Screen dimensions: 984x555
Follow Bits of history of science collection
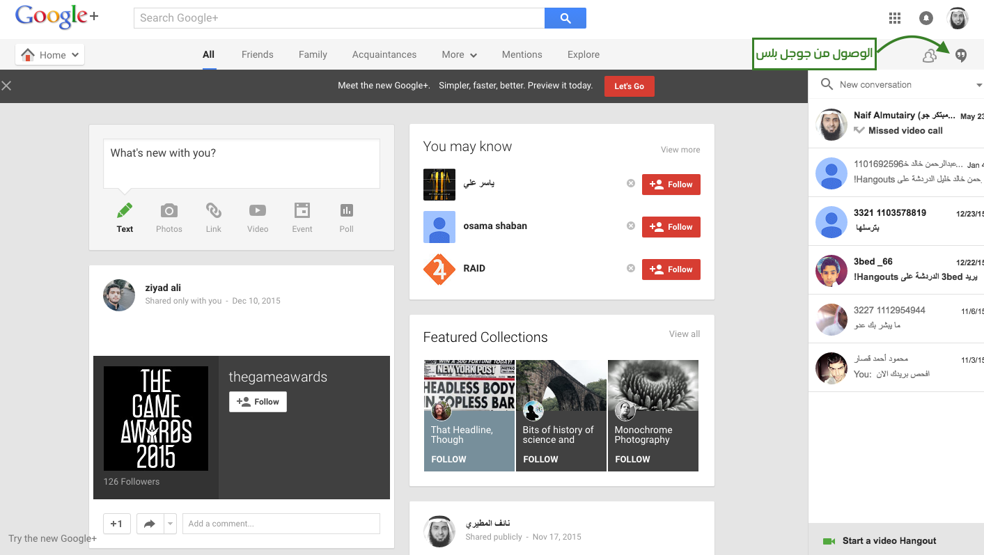(x=540, y=460)
